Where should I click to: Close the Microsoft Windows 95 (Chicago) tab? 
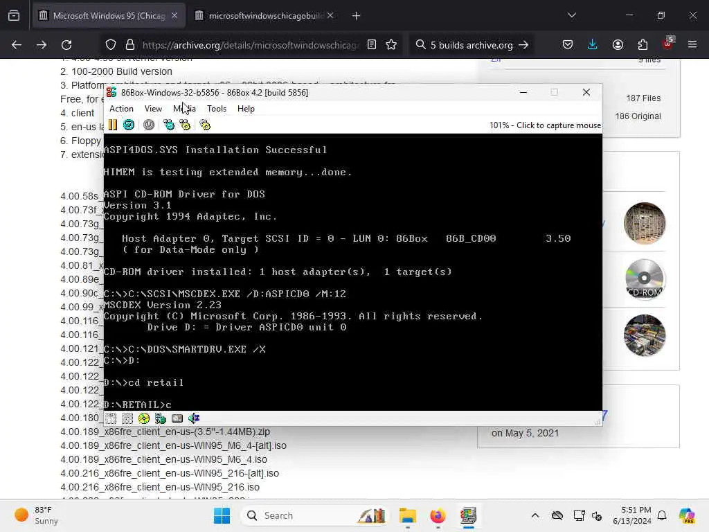pos(174,16)
